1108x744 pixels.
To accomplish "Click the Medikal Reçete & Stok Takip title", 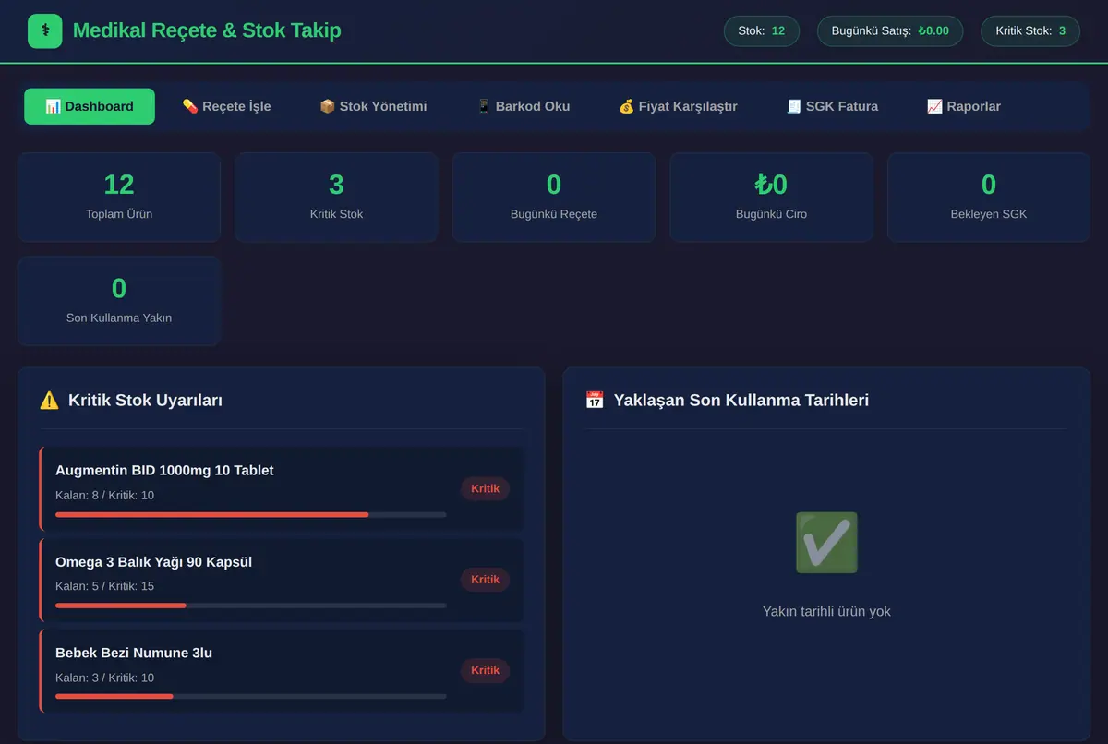I will tap(207, 30).
